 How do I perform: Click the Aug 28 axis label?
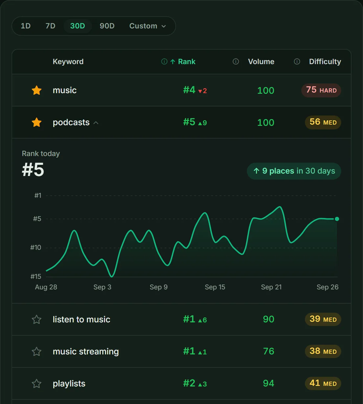(46, 287)
